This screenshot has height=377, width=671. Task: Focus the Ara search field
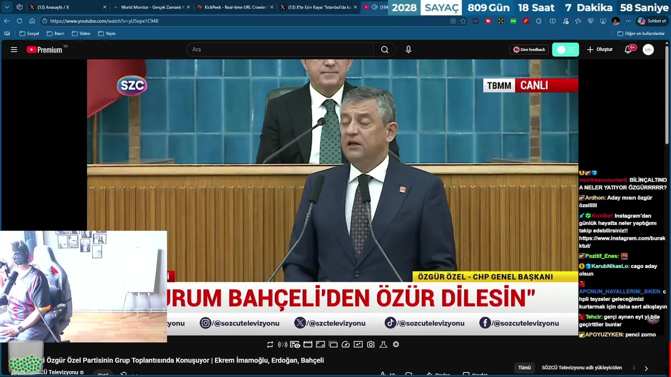click(280, 49)
